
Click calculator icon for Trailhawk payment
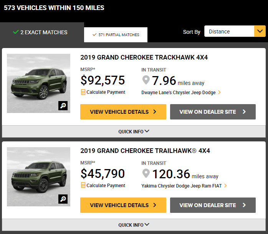[x=83, y=185]
